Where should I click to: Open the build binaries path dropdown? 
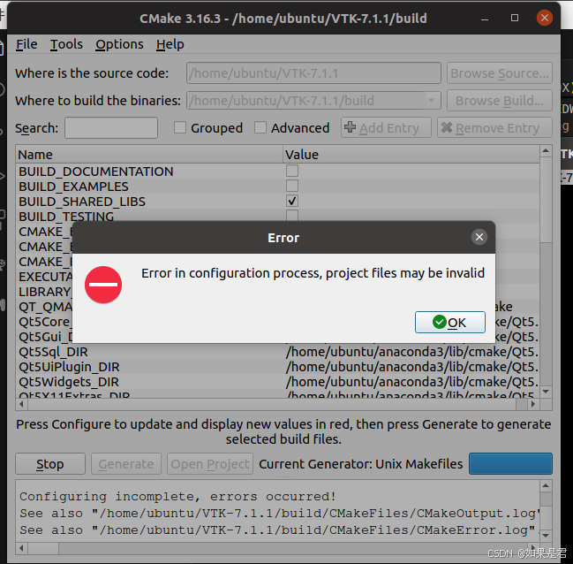(431, 100)
